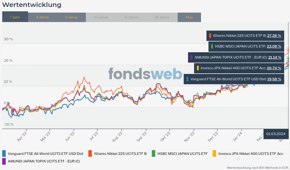290x170 pixels.
Task: Select the 1 Jahr time range tab
Action: click(x=15, y=17)
